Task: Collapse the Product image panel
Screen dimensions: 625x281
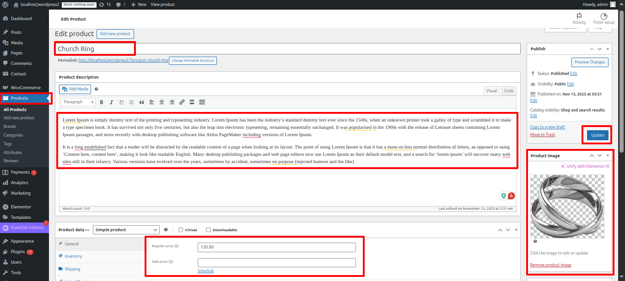Action: (x=608, y=156)
